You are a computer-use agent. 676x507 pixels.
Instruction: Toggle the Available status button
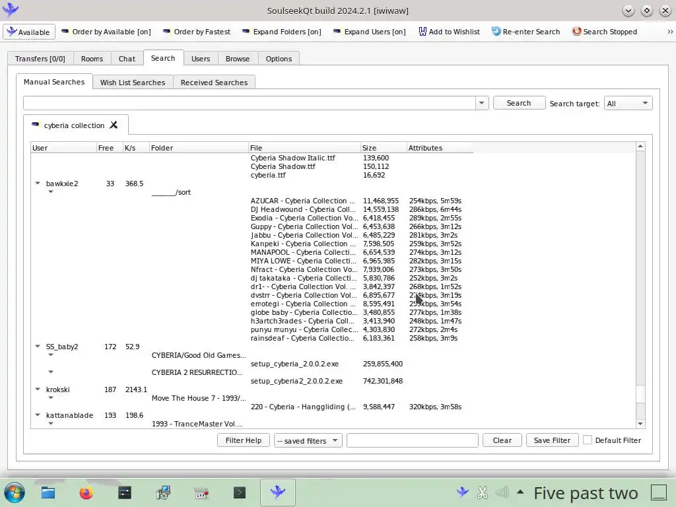tap(29, 32)
